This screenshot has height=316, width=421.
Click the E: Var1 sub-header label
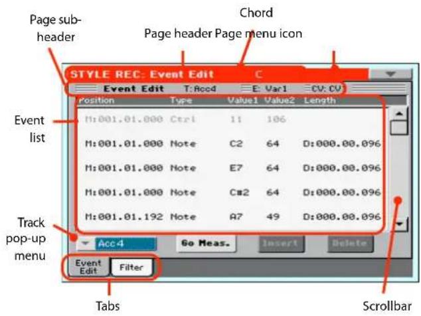tap(270, 88)
